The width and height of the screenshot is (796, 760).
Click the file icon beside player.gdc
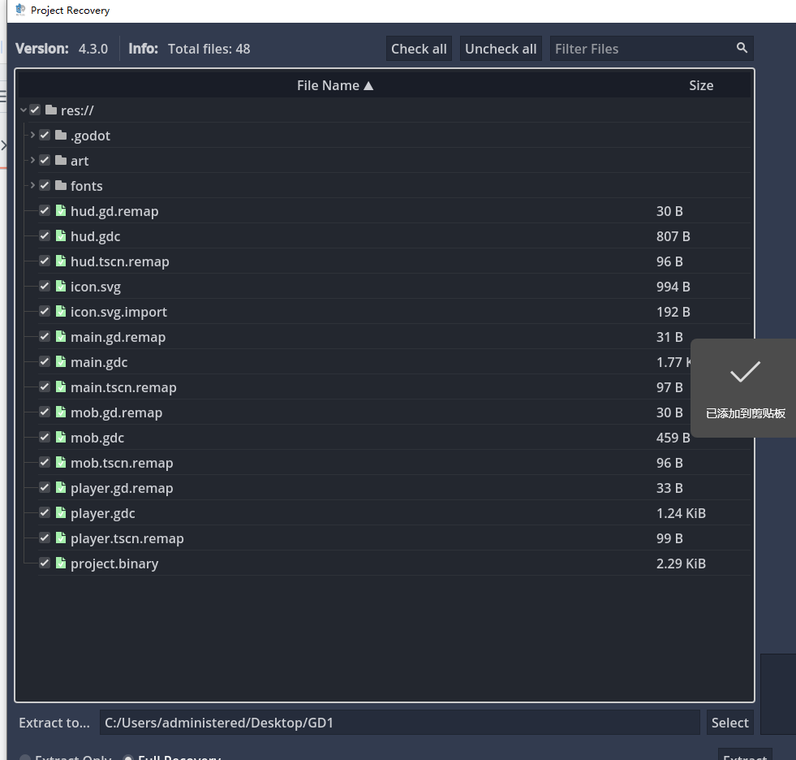click(x=61, y=513)
